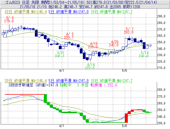Click the 10日 終値平滑 MA=247.7 legend in upper chart

(x=111, y=12)
